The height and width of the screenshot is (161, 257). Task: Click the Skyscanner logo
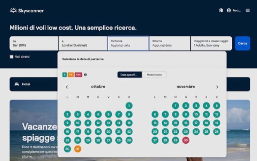tap(27, 11)
